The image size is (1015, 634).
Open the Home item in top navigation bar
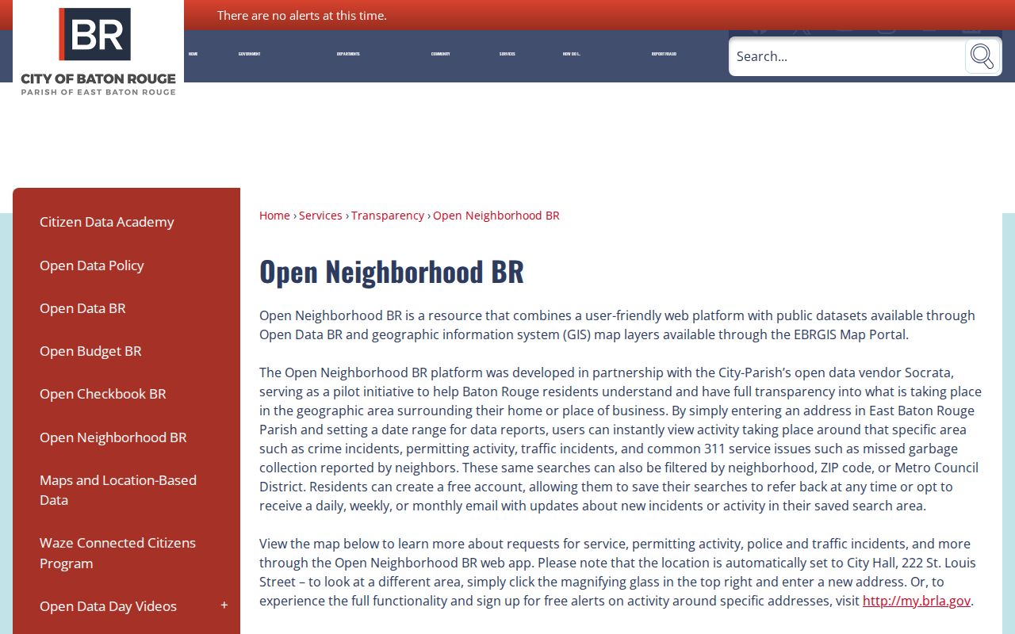coord(193,54)
